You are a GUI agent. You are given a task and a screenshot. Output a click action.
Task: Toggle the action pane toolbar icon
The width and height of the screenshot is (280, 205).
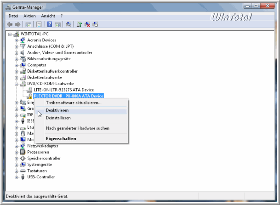coord(57,24)
